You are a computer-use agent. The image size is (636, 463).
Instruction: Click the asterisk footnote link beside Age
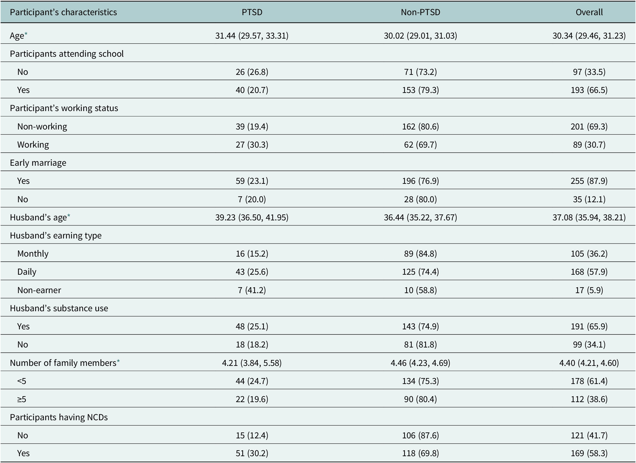(26, 34)
